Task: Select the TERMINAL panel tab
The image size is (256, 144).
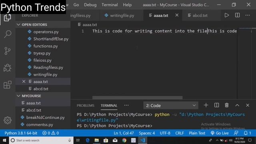Action: pos(109,106)
